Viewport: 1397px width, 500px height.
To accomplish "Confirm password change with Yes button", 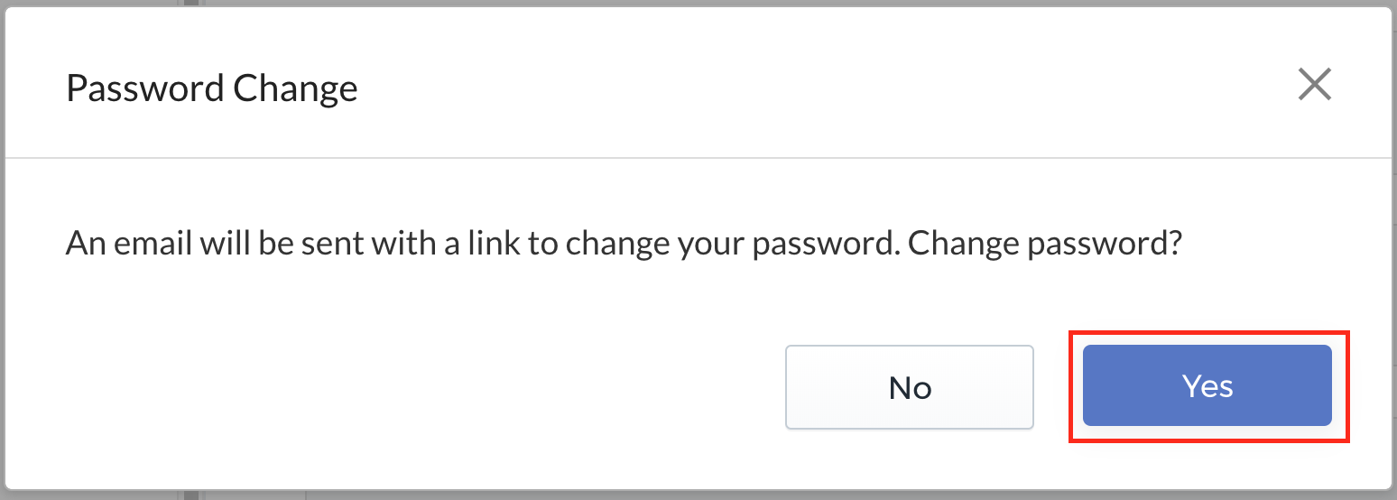I will [1207, 385].
